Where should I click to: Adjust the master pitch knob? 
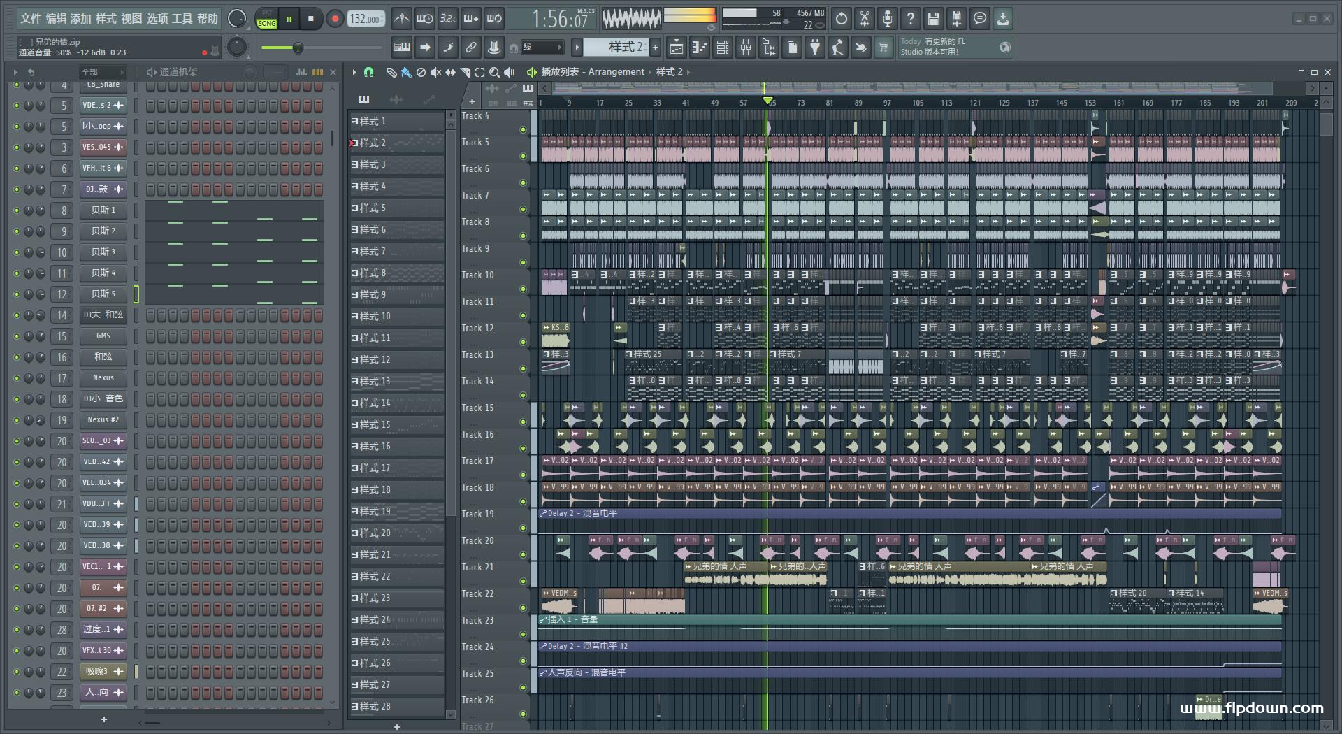[x=237, y=48]
